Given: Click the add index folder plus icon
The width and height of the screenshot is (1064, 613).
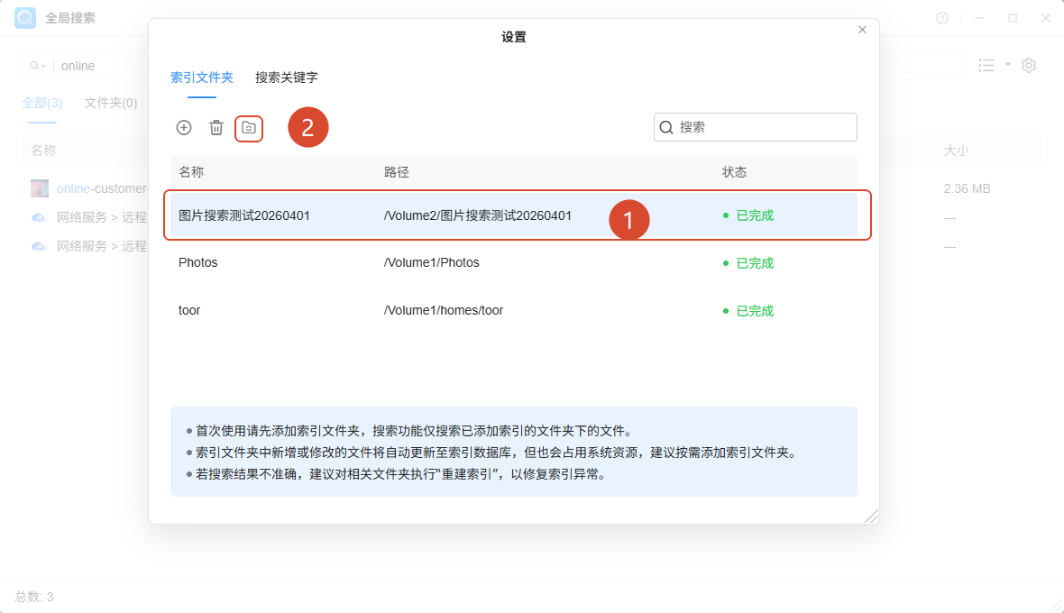Looking at the screenshot, I should tap(184, 127).
